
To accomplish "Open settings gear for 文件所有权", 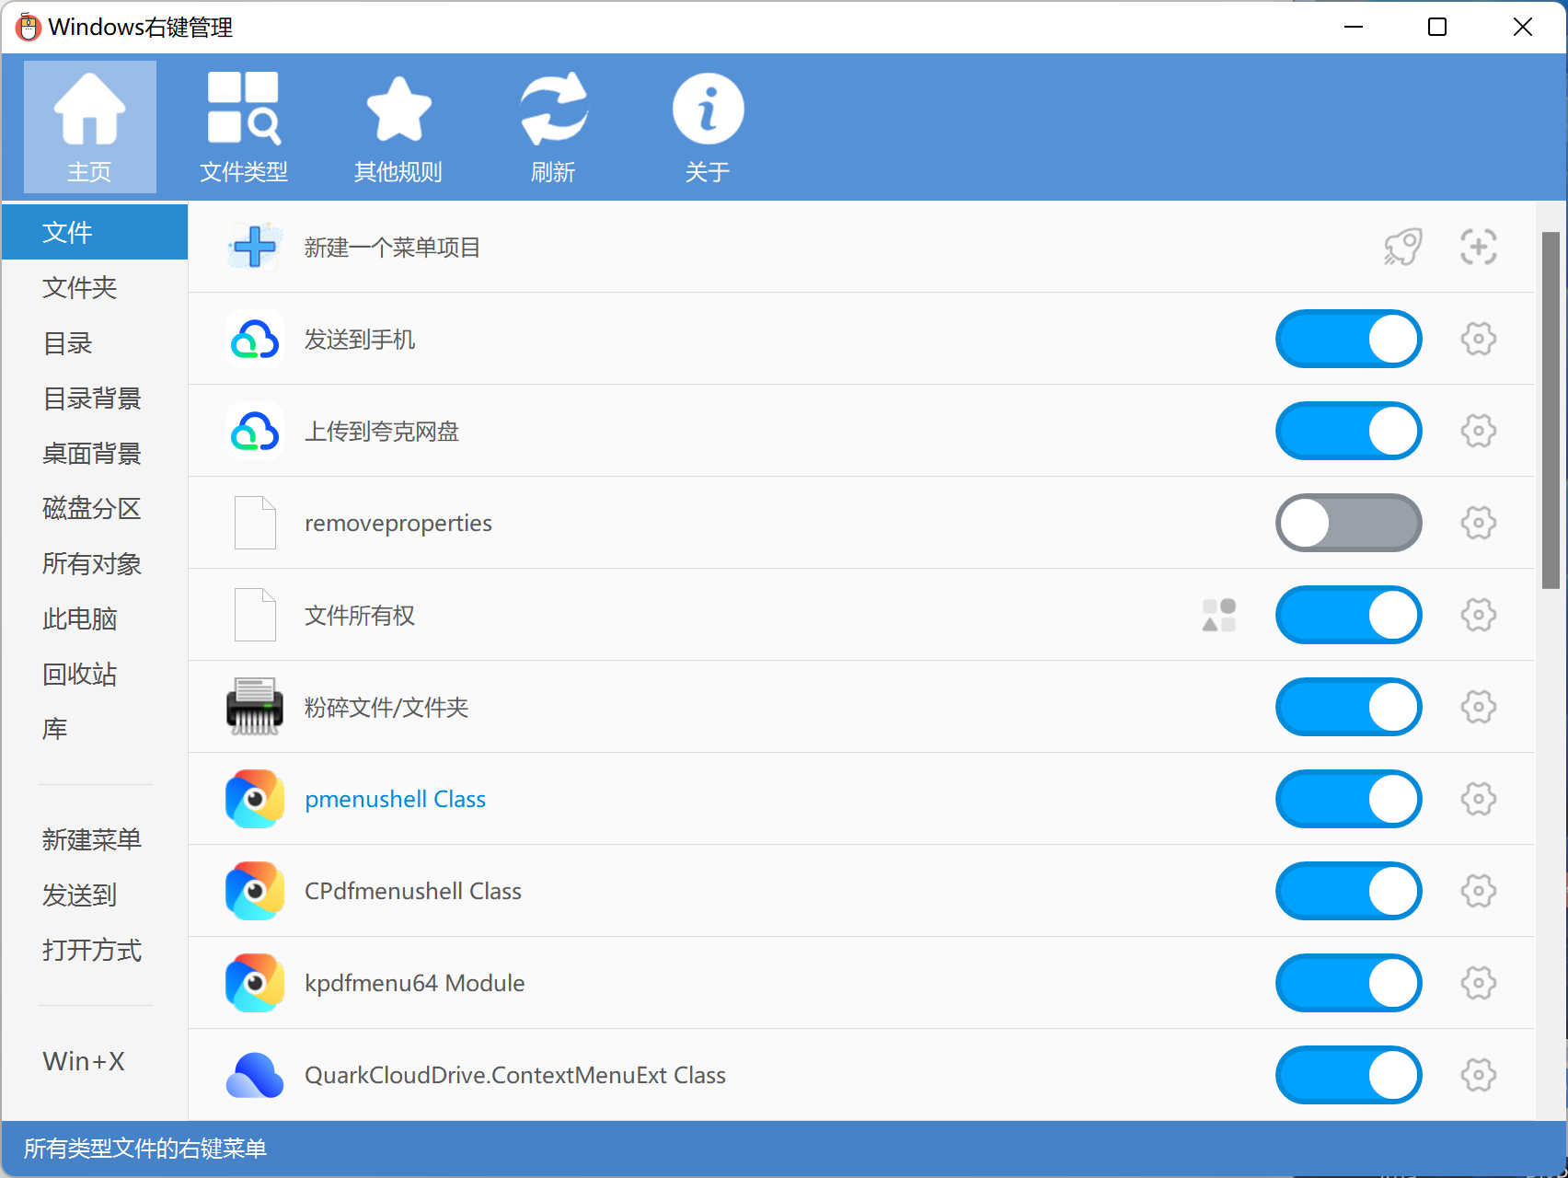I will (x=1479, y=615).
